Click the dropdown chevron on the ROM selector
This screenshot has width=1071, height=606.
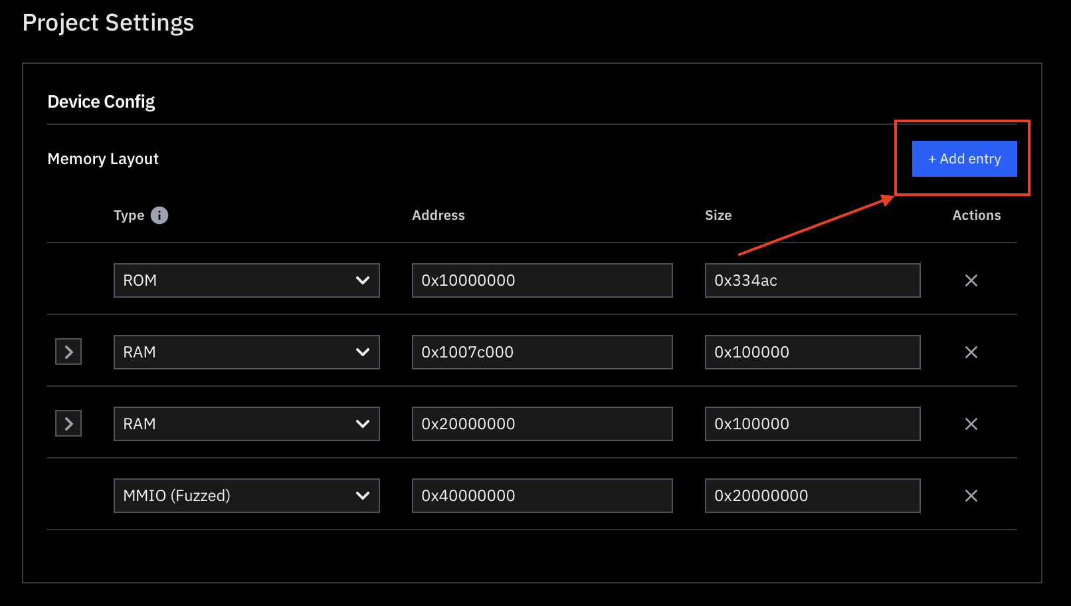point(363,280)
